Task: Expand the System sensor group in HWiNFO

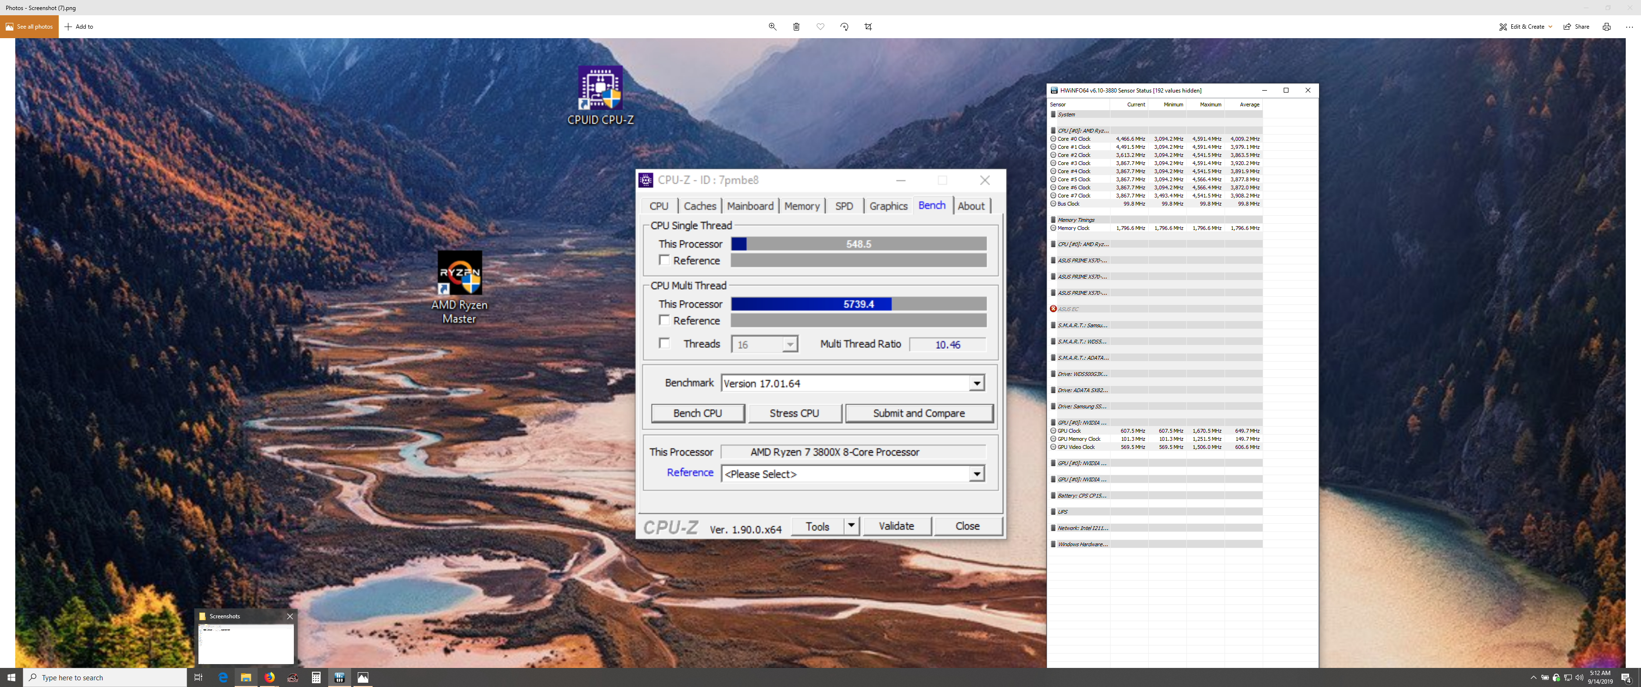Action: pyautogui.click(x=1053, y=114)
